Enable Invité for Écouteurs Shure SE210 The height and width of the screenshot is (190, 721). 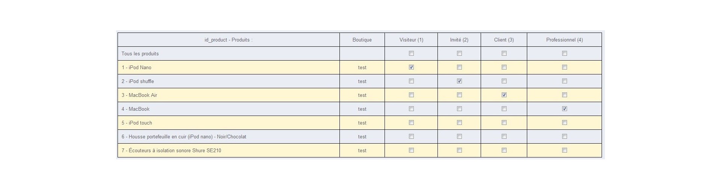pyautogui.click(x=459, y=150)
